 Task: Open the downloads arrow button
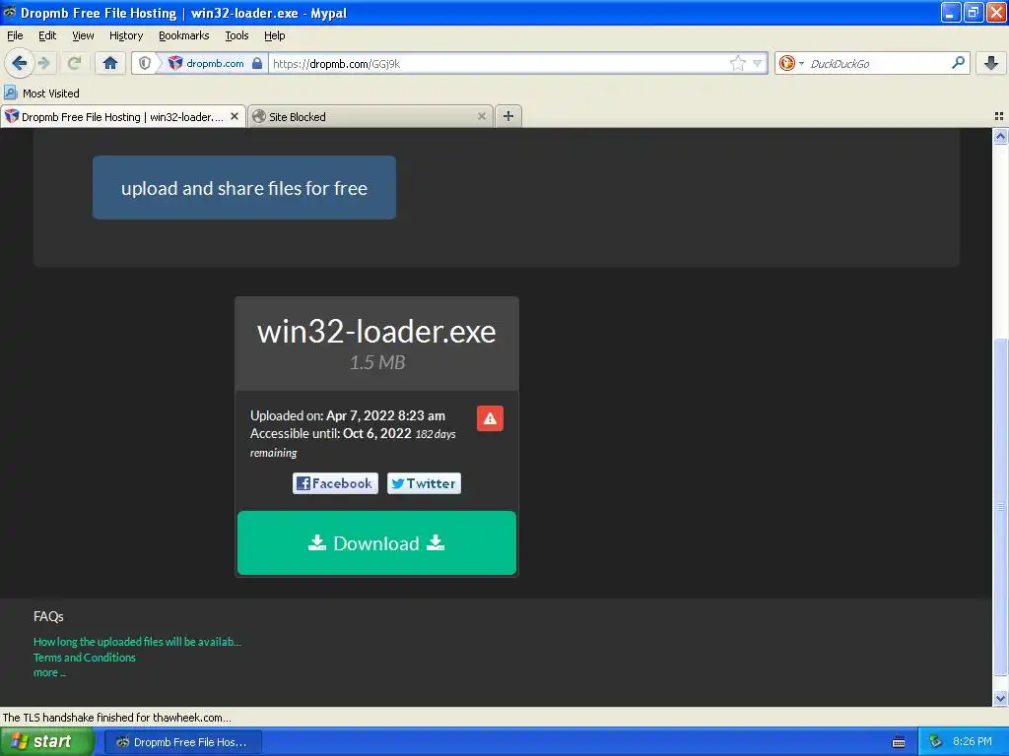[991, 63]
